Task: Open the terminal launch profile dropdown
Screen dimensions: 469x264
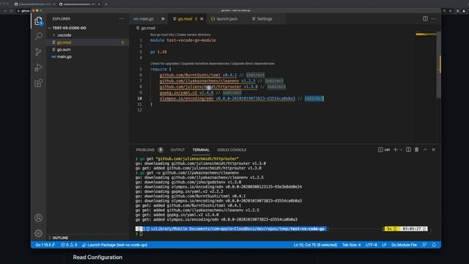Action: pos(401,150)
